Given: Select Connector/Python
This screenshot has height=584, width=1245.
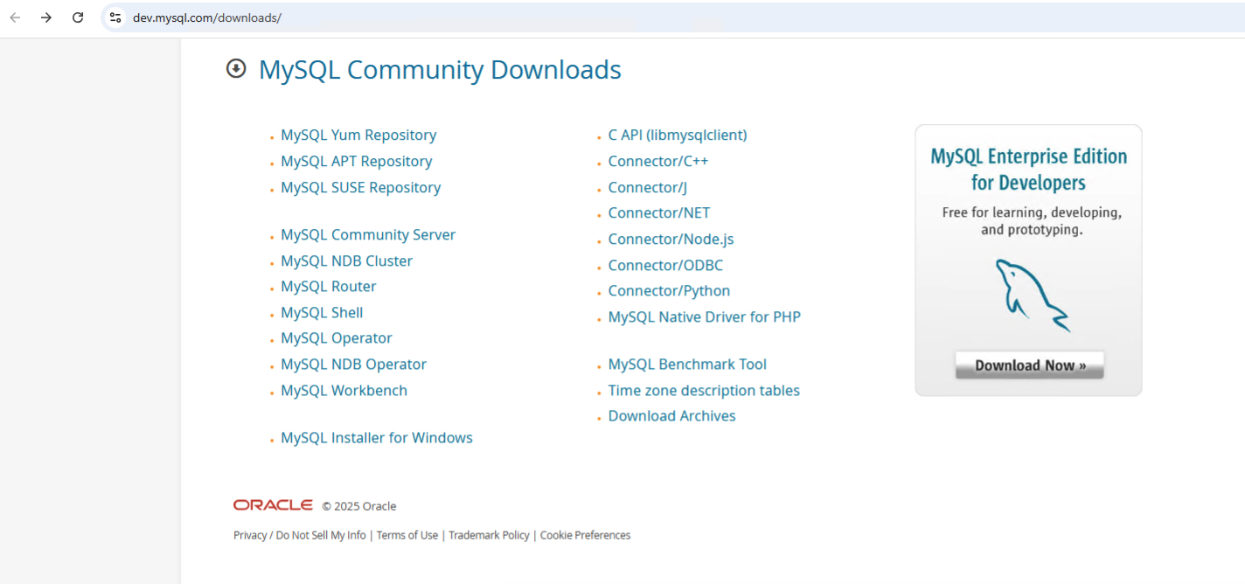Looking at the screenshot, I should pos(669,290).
